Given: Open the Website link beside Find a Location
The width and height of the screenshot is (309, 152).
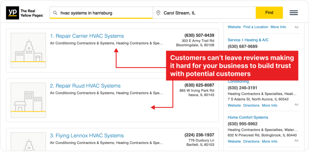Looking at the screenshot, I should (234, 27).
